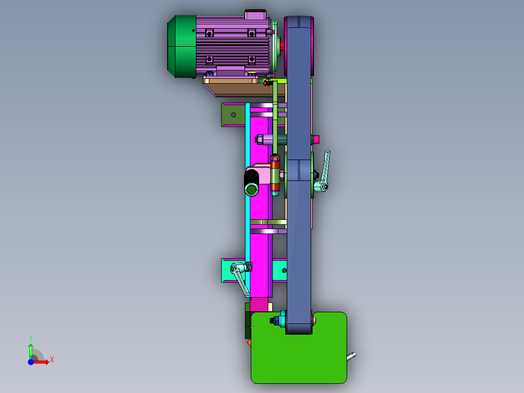Select the cyan nut at lower roller

(x=283, y=320)
